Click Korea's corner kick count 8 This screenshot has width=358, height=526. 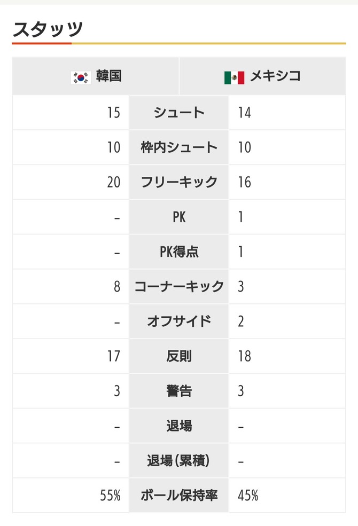tap(117, 287)
